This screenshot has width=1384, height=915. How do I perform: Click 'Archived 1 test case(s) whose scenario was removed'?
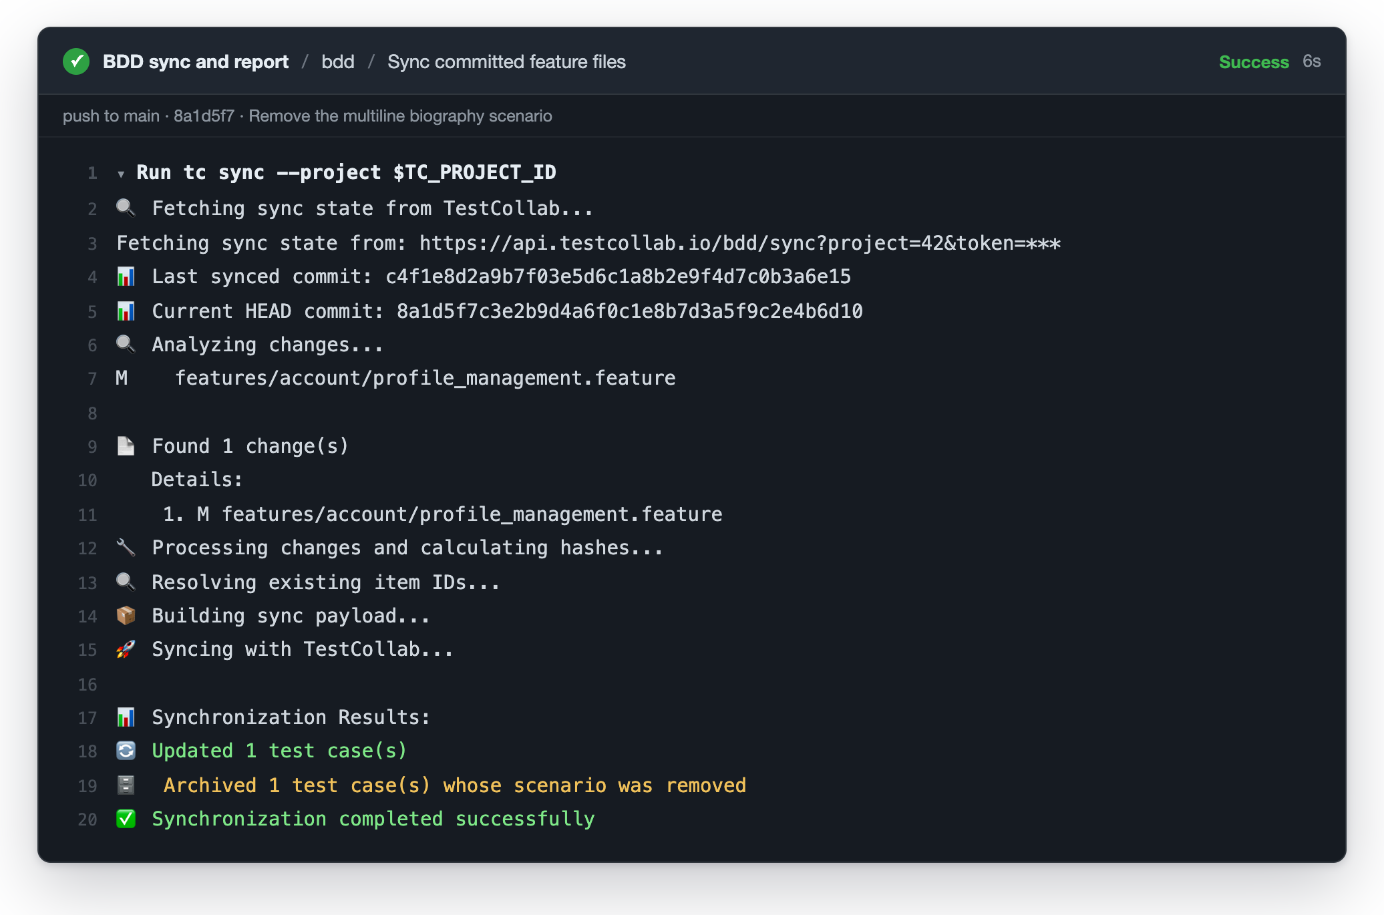click(x=455, y=785)
